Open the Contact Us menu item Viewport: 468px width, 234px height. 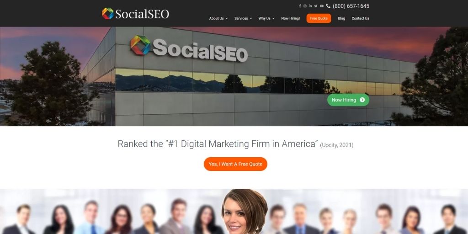[x=360, y=18]
